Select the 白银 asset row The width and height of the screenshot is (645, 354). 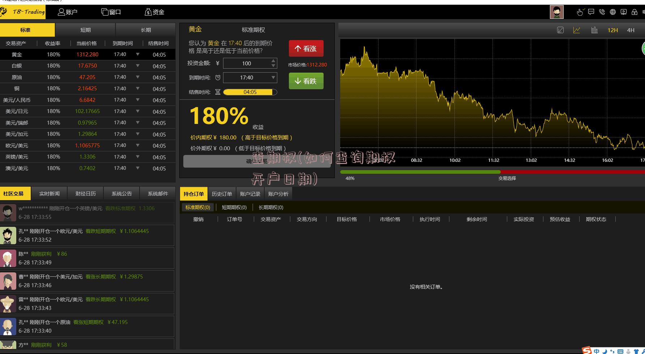click(88, 66)
